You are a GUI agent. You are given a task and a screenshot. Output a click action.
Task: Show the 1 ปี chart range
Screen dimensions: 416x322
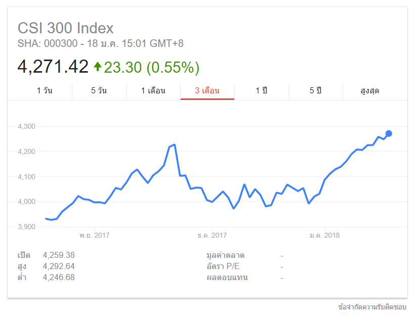tap(261, 91)
